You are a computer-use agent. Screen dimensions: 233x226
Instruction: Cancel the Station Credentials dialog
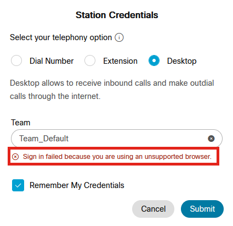pyautogui.click(x=153, y=209)
